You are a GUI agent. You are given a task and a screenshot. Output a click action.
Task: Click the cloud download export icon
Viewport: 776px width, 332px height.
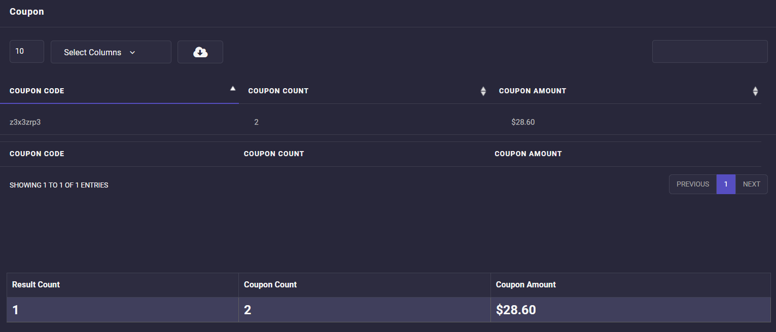point(200,52)
